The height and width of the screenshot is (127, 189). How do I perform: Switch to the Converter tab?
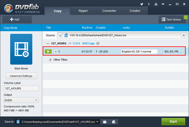point(109,11)
